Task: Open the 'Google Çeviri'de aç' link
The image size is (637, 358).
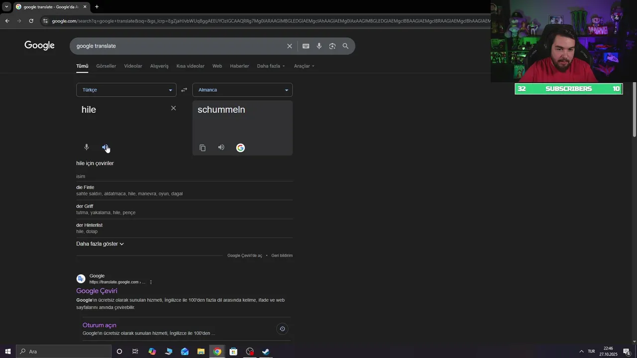Action: click(244, 256)
